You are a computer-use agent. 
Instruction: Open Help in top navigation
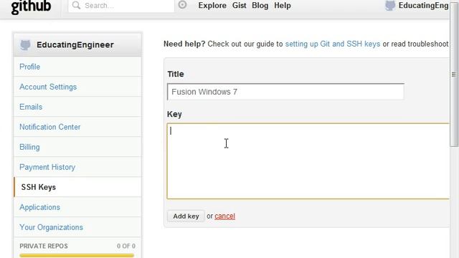[283, 6]
